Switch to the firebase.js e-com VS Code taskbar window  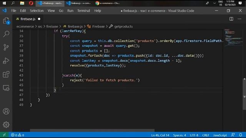tap(79, 3)
